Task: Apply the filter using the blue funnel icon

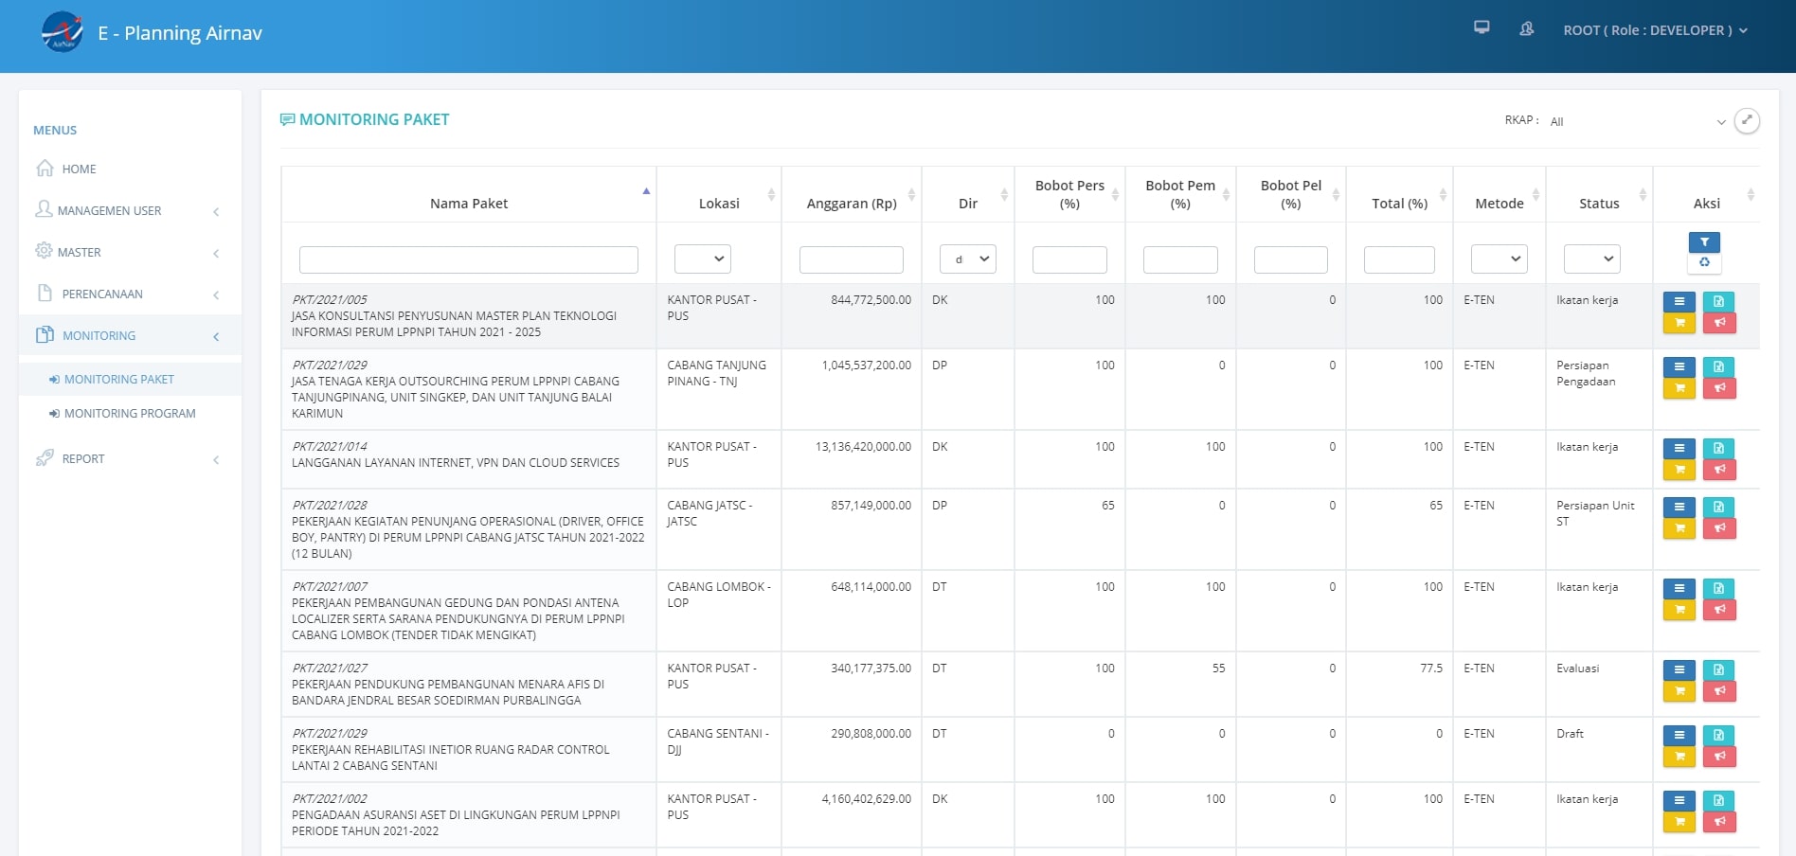Action: (1705, 242)
